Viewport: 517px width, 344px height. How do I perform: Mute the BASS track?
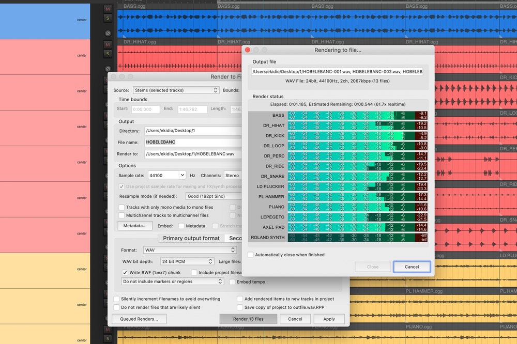pos(108,9)
